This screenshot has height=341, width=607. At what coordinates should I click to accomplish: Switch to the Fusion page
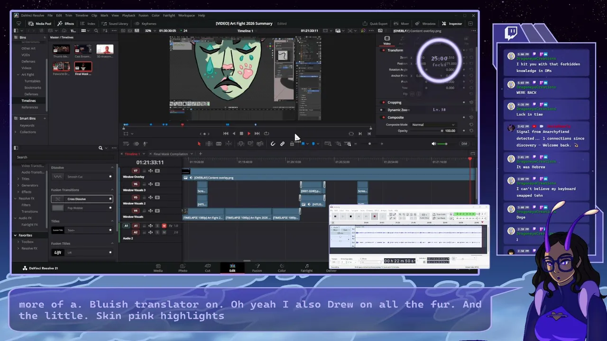(x=257, y=268)
